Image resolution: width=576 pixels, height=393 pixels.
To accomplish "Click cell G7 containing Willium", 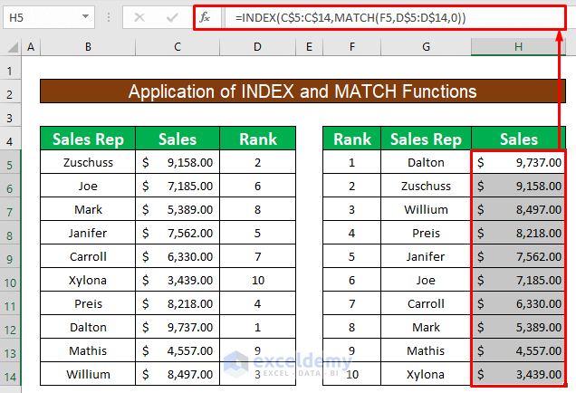I will (427, 209).
